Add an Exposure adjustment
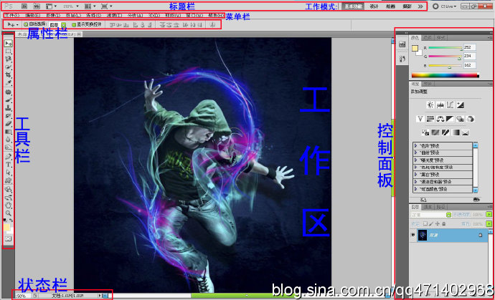The image size is (495, 300). [x=461, y=105]
